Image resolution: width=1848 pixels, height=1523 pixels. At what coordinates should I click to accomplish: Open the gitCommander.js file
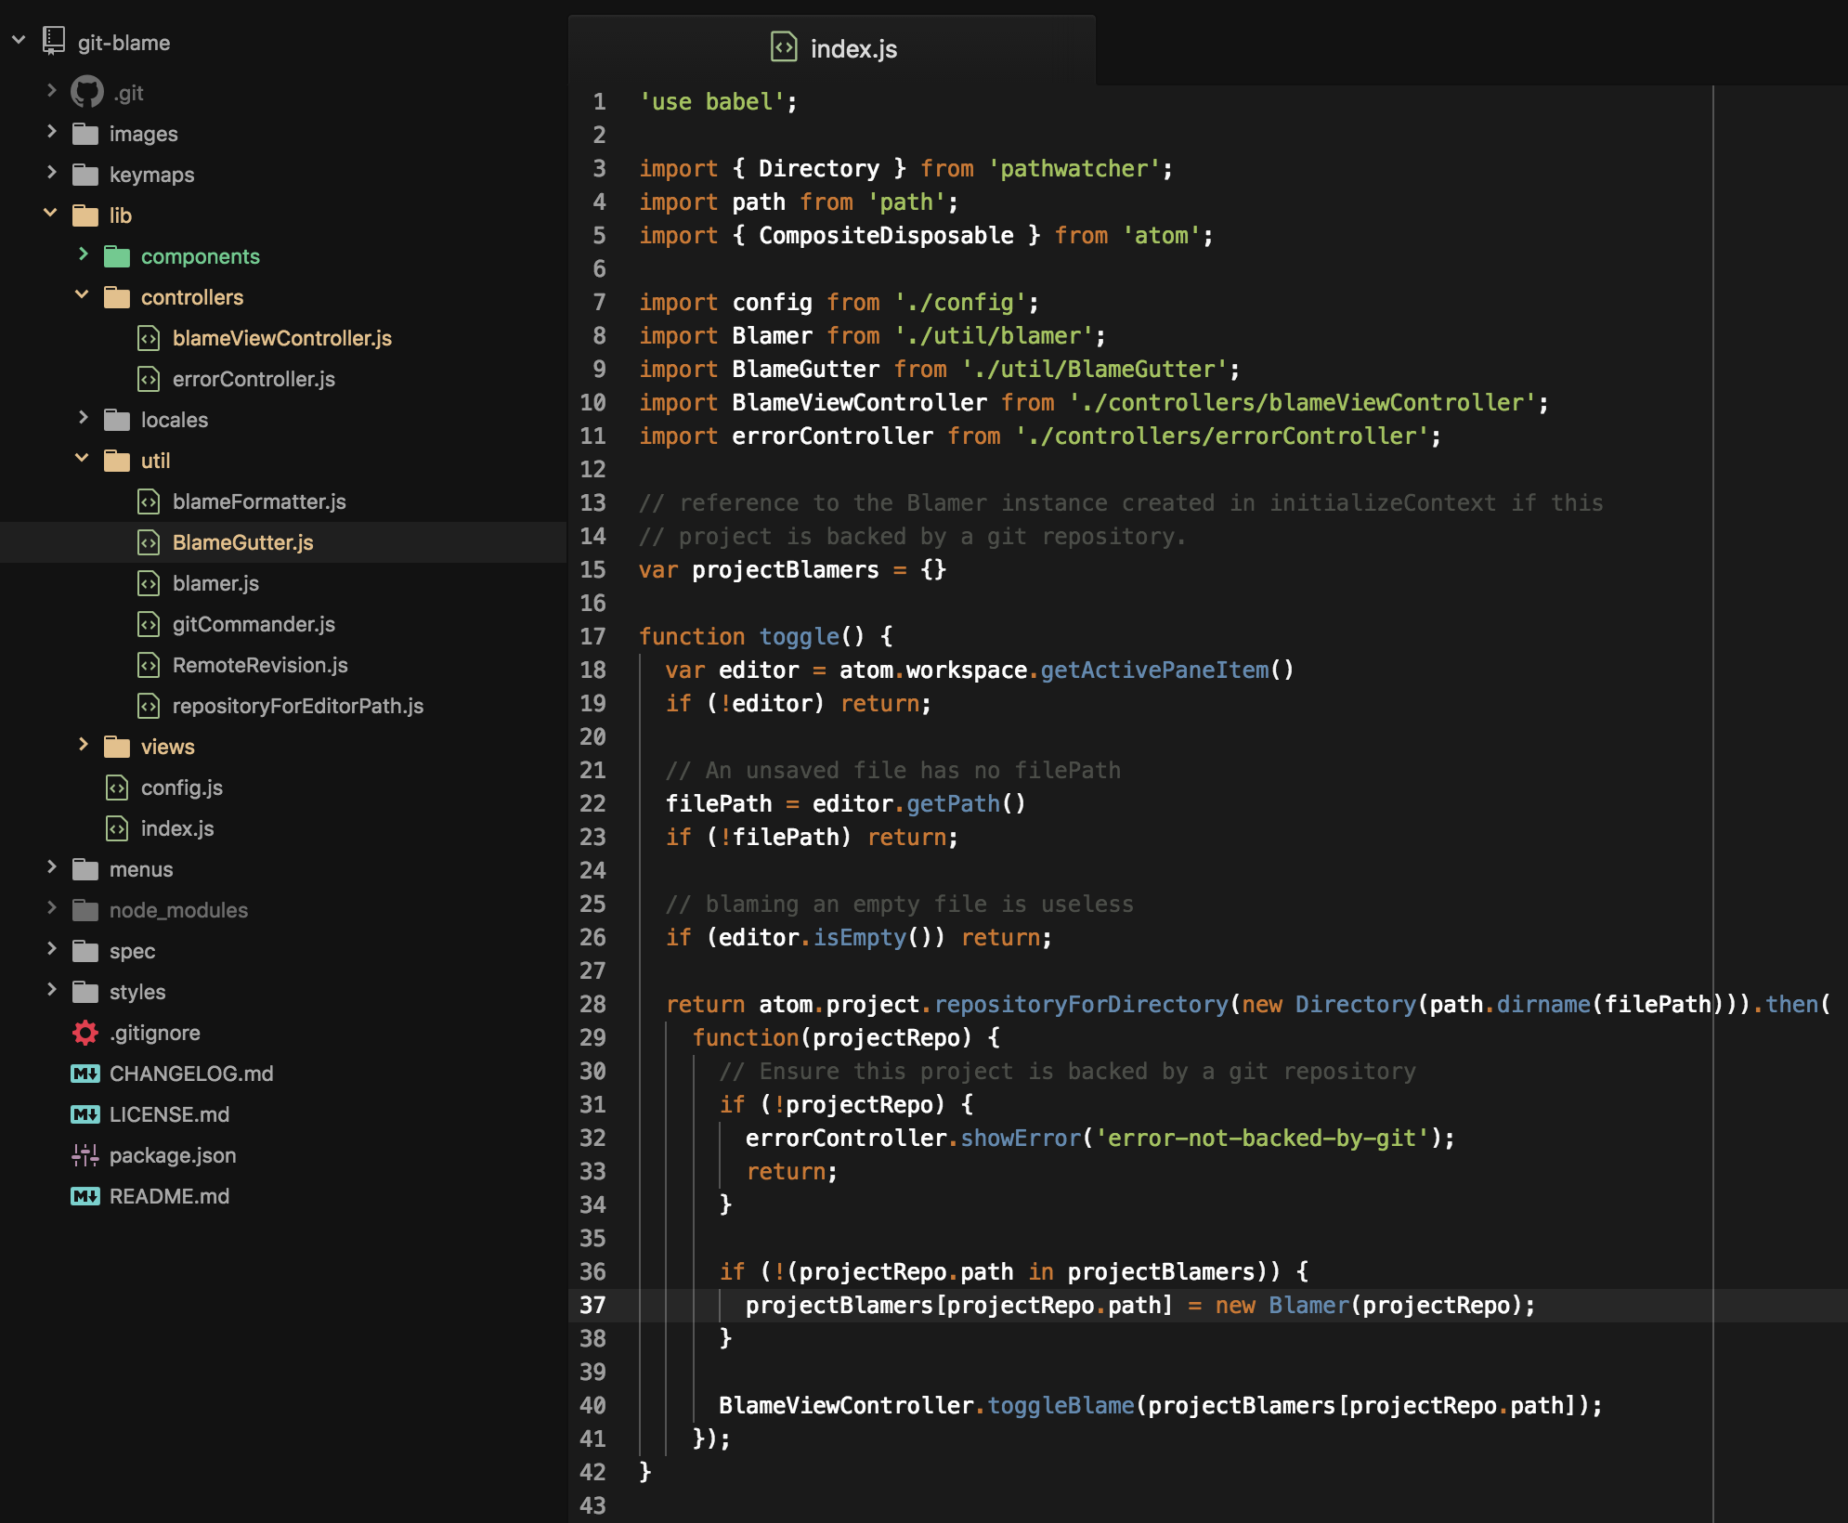(x=253, y=624)
